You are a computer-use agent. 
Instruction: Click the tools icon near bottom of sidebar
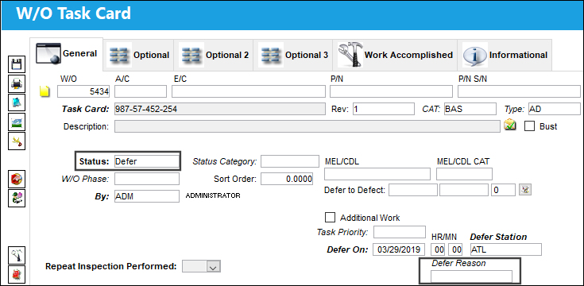[x=17, y=255]
